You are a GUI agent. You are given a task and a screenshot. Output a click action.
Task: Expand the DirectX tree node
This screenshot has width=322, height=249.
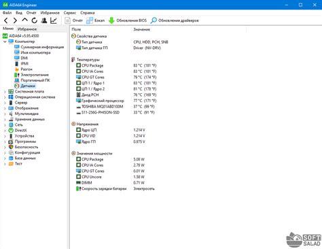5,131
